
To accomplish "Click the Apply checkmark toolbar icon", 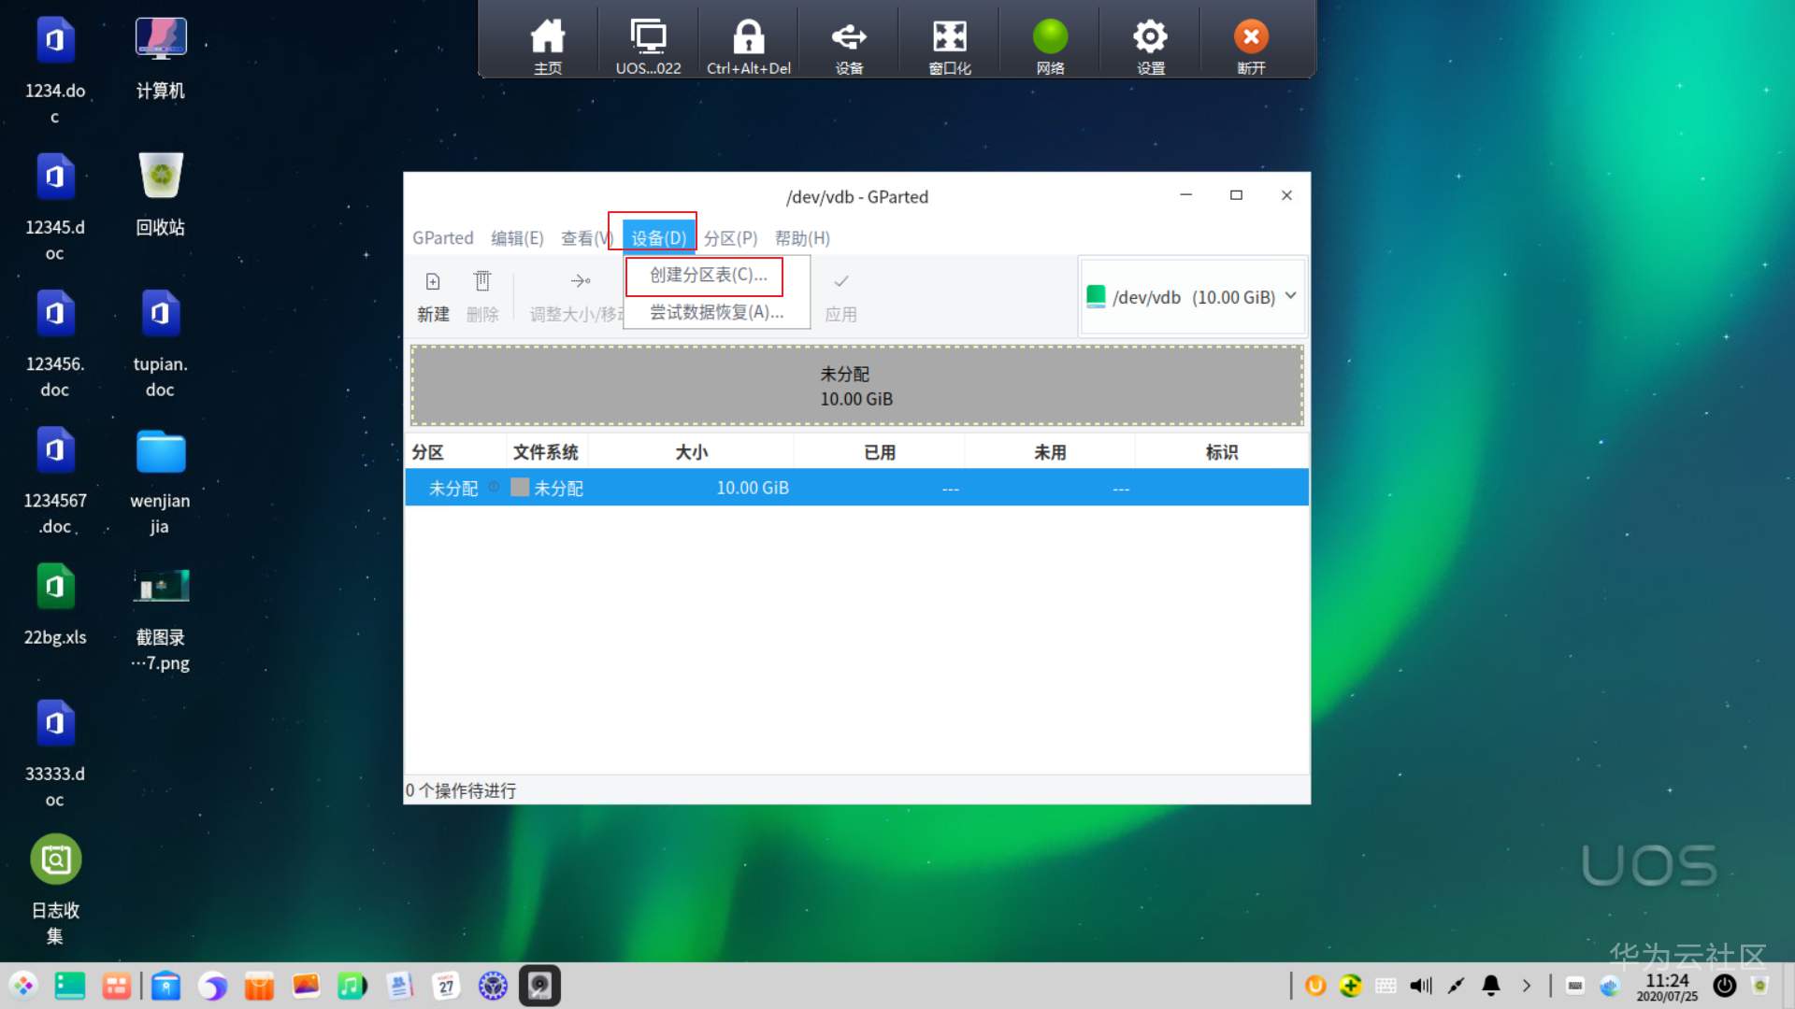I will pyautogui.click(x=840, y=282).
